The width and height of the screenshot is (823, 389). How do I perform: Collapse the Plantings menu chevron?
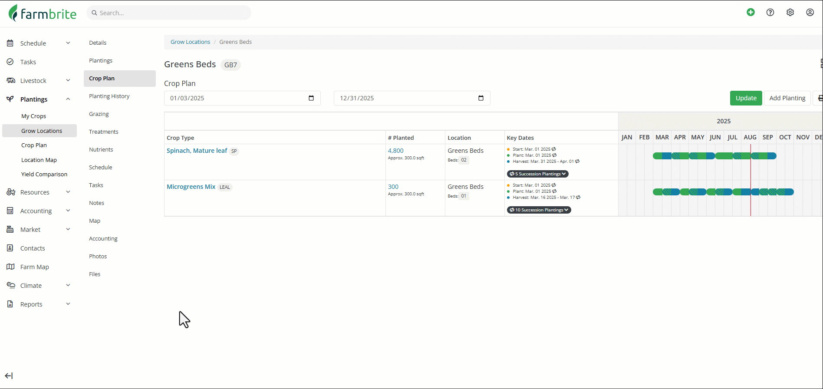68,99
